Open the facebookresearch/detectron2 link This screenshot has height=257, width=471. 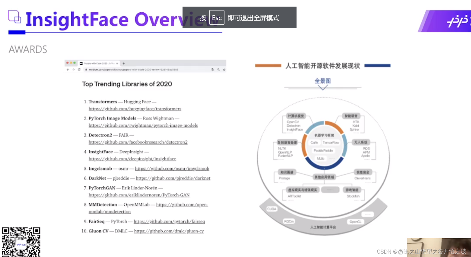point(138,142)
